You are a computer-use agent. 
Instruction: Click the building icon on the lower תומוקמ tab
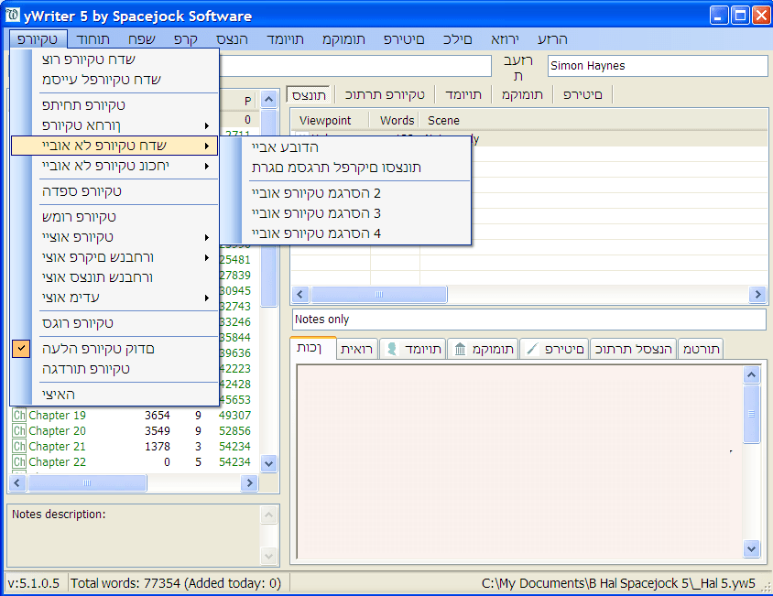point(460,349)
